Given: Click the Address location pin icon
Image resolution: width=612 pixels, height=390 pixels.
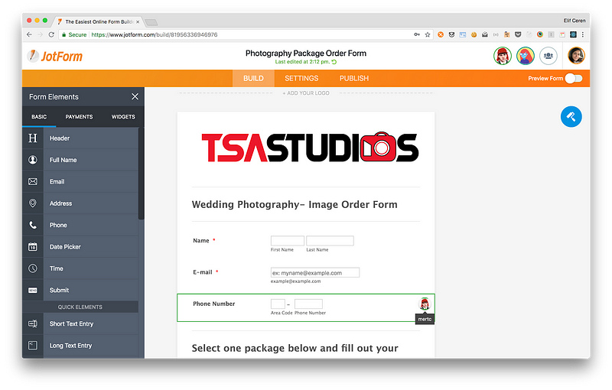Looking at the screenshot, I should coord(33,203).
